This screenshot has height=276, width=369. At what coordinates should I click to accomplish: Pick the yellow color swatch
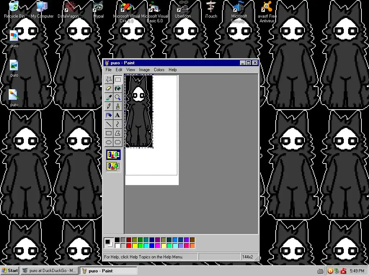[x=135, y=246]
